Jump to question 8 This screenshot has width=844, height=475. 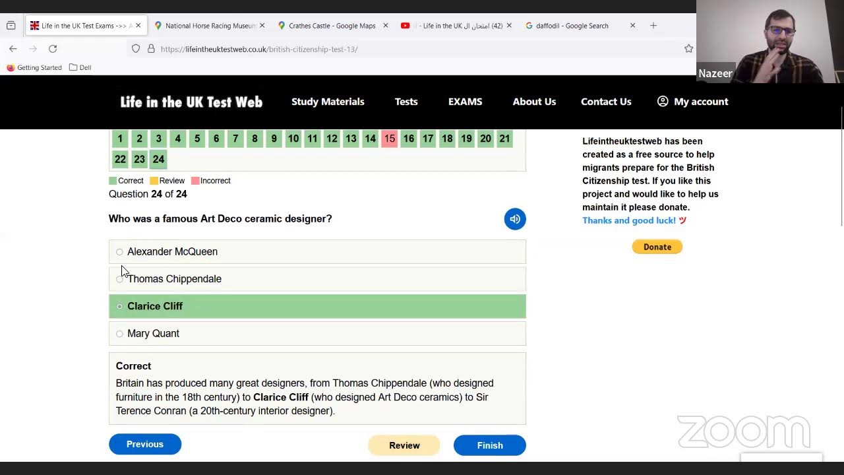pyautogui.click(x=255, y=139)
